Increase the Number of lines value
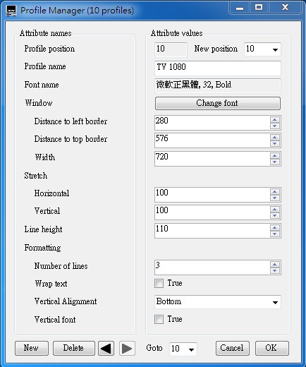This screenshot has height=367, width=306. tap(275, 265)
